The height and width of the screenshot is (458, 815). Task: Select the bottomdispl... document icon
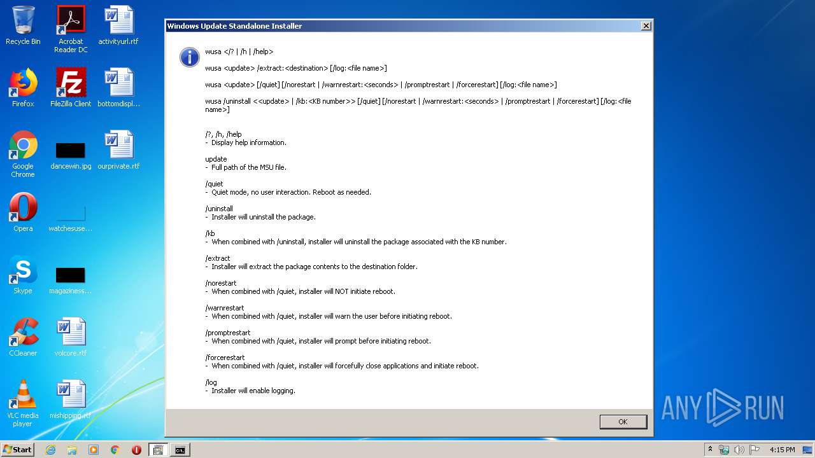(118, 88)
